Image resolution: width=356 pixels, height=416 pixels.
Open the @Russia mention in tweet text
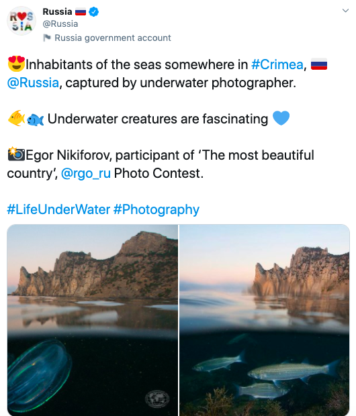pyautogui.click(x=33, y=83)
